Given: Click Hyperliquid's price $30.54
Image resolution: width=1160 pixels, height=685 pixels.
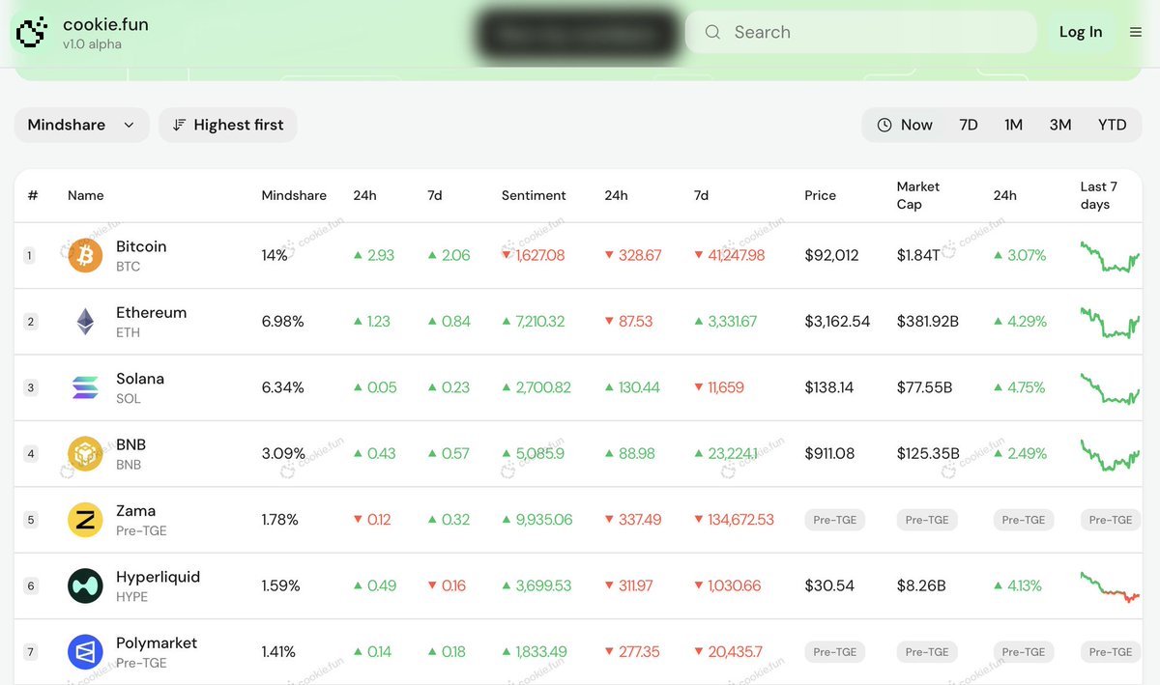Looking at the screenshot, I should coord(829,585).
